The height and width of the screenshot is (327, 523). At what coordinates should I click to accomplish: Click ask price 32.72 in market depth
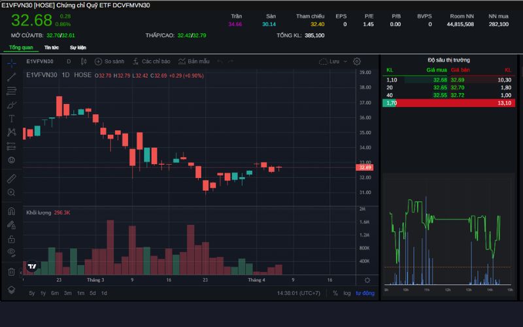click(x=457, y=95)
